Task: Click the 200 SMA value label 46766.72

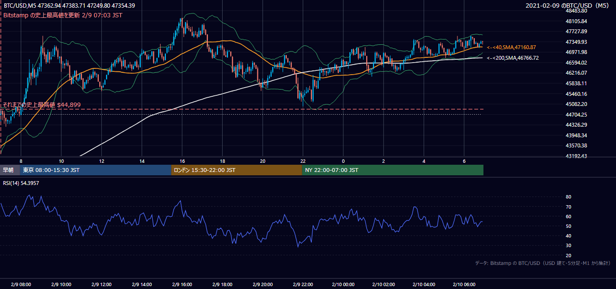Action: [512, 58]
